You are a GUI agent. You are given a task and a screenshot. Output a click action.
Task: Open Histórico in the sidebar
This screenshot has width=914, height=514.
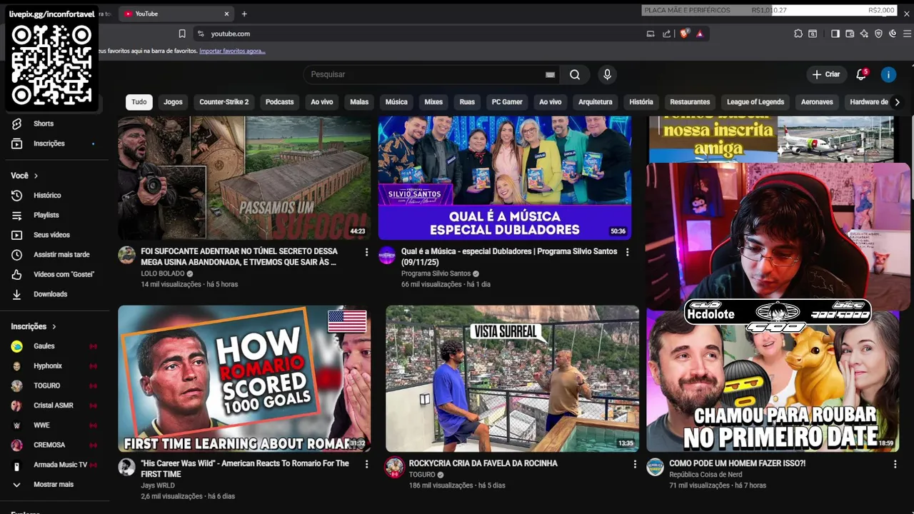54,195
